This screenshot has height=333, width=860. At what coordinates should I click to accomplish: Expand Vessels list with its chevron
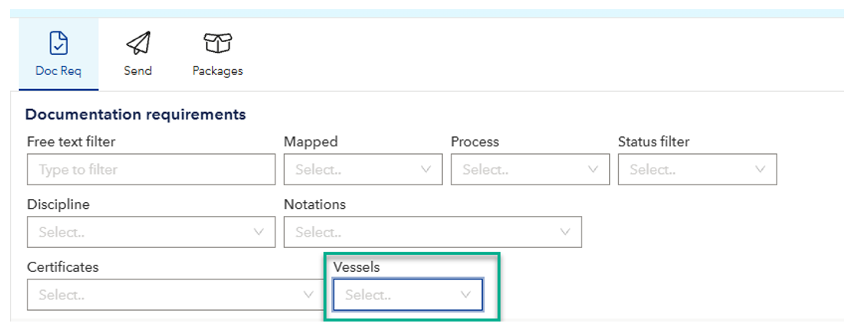pos(465,295)
